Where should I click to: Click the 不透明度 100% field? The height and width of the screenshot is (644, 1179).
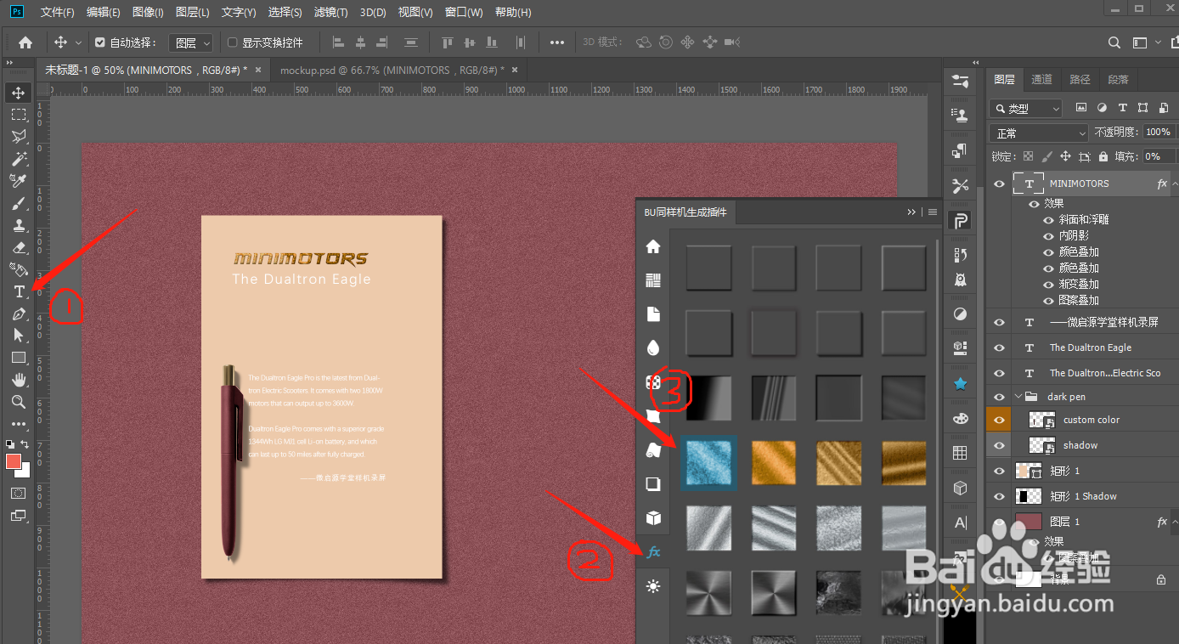click(x=1158, y=132)
